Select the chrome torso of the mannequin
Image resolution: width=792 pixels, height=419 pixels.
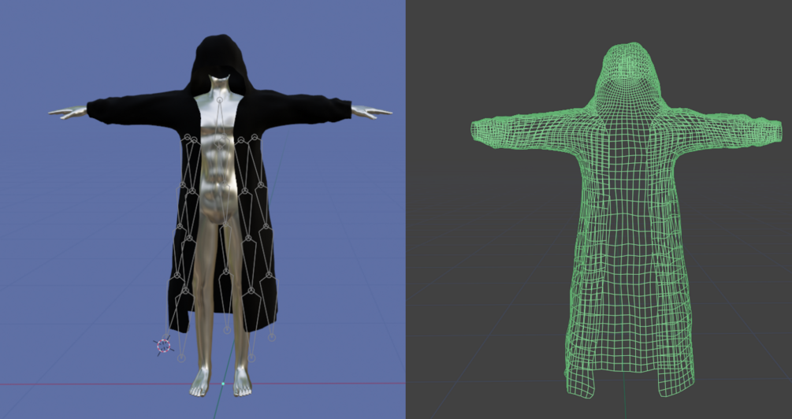(x=218, y=151)
